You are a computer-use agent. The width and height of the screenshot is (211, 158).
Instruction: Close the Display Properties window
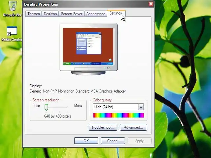coord(151,4)
